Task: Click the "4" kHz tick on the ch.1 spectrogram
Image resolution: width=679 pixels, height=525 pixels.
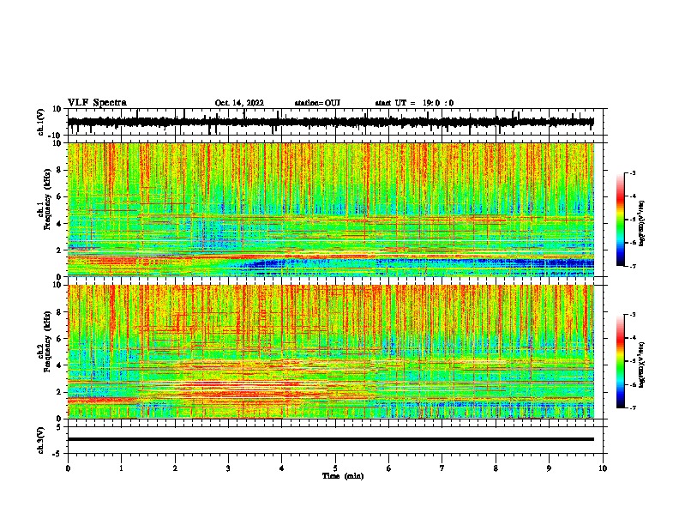Action: click(x=59, y=224)
